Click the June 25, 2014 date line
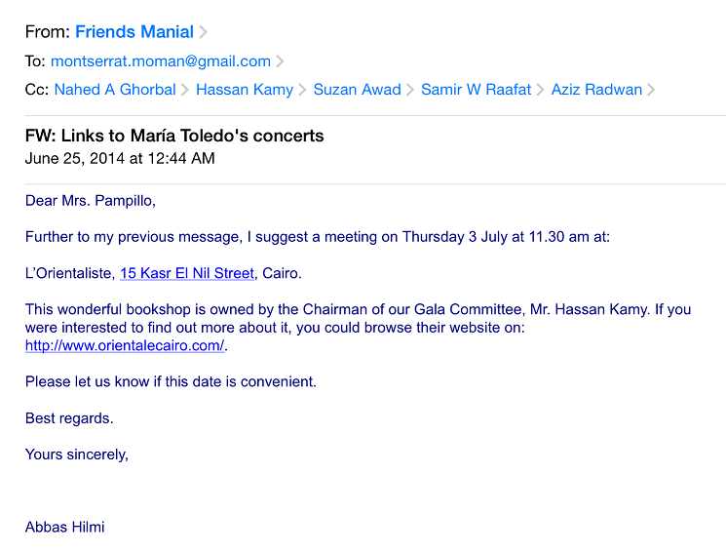The width and height of the screenshot is (726, 553). (120, 159)
